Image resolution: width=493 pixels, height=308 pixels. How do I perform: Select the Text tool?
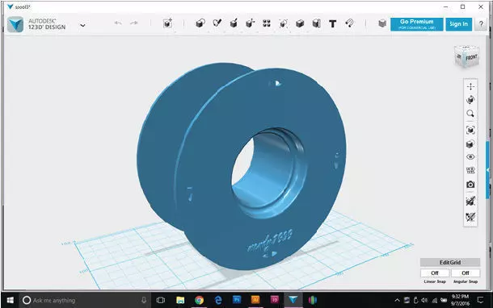(333, 24)
